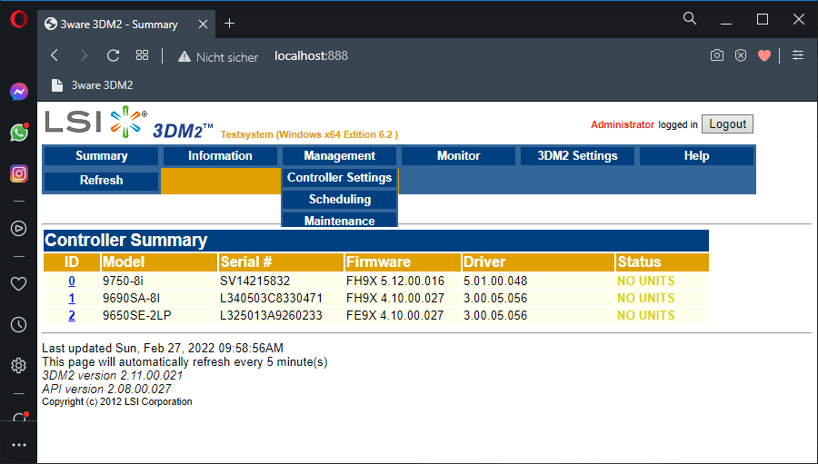The image size is (818, 464).
Task: Click the LSI logo
Action: click(x=96, y=122)
